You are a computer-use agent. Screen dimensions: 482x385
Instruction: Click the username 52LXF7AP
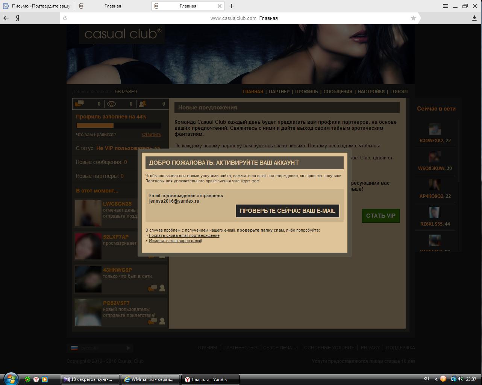(116, 237)
